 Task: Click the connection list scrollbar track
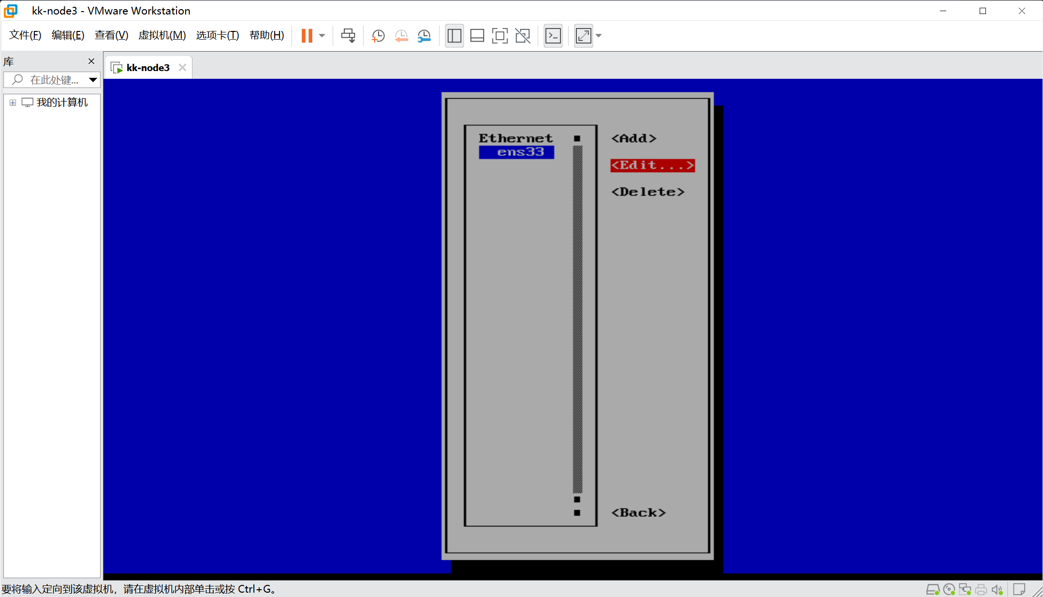point(577,319)
